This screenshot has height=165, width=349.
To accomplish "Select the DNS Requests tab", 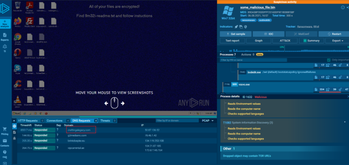I will pos(84,121).
